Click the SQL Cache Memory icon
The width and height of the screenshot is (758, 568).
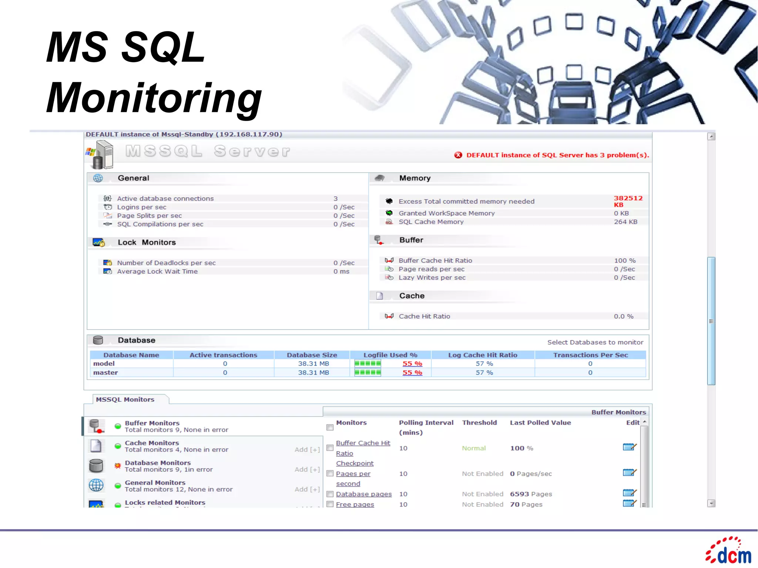[389, 222]
